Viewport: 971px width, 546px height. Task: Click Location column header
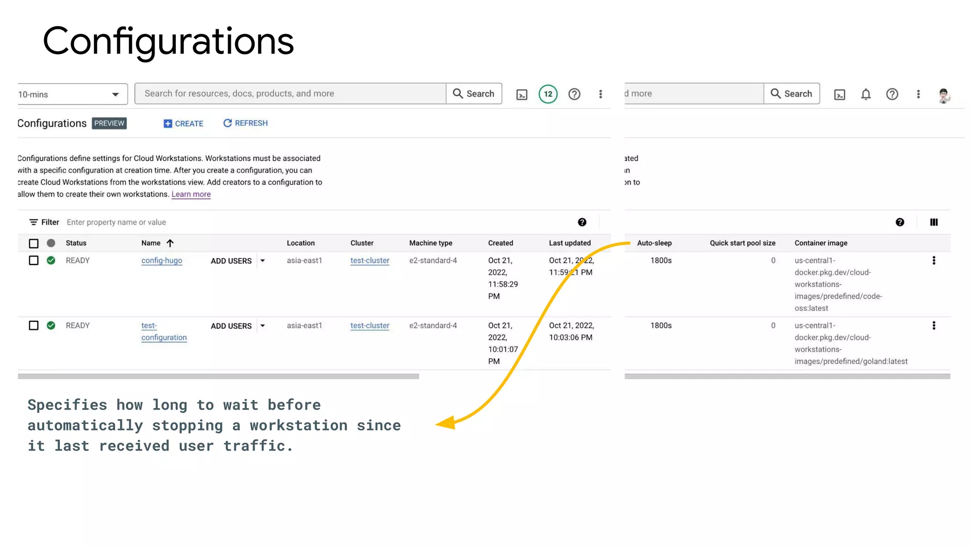click(301, 243)
